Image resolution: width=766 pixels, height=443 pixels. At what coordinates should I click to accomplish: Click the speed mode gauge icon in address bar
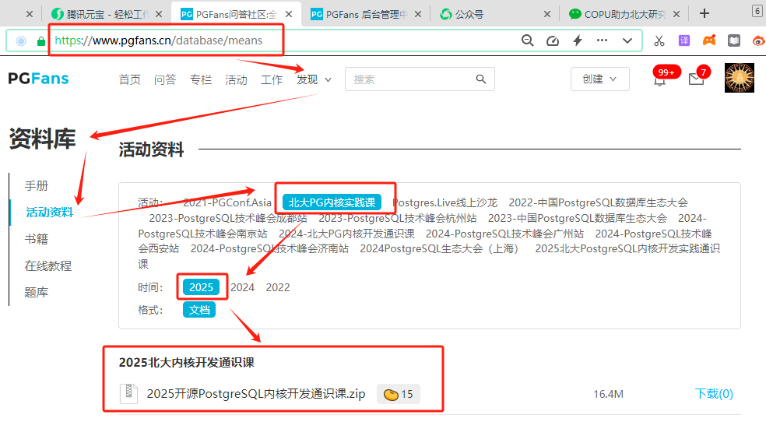pyautogui.click(x=553, y=40)
